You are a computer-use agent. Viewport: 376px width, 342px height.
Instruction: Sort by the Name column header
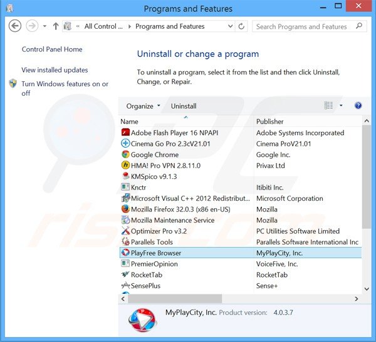187,121
